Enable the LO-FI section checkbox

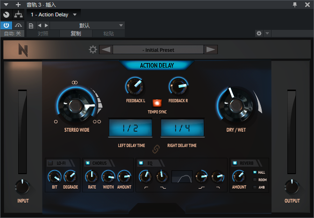pos(50,163)
